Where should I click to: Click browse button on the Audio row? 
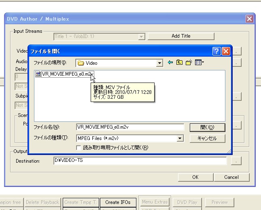[237, 63]
